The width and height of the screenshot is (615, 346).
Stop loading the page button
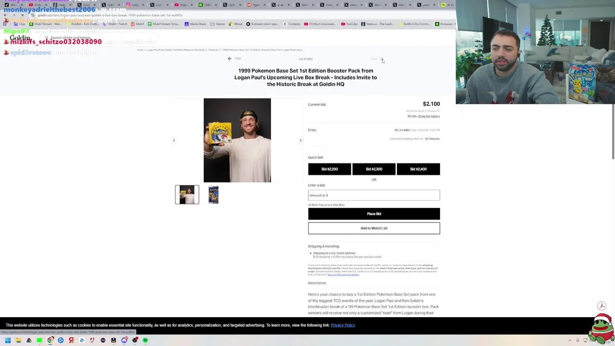[x=22, y=15]
